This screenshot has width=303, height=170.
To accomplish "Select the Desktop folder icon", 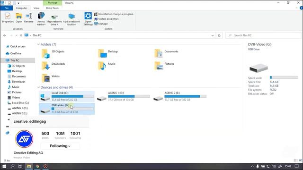I will (102, 53).
